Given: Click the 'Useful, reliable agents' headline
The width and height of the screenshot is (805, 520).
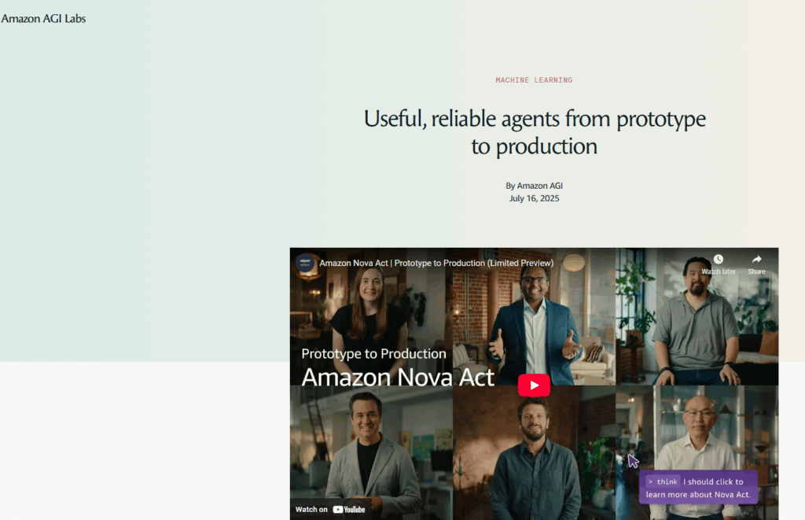Looking at the screenshot, I should (535, 133).
